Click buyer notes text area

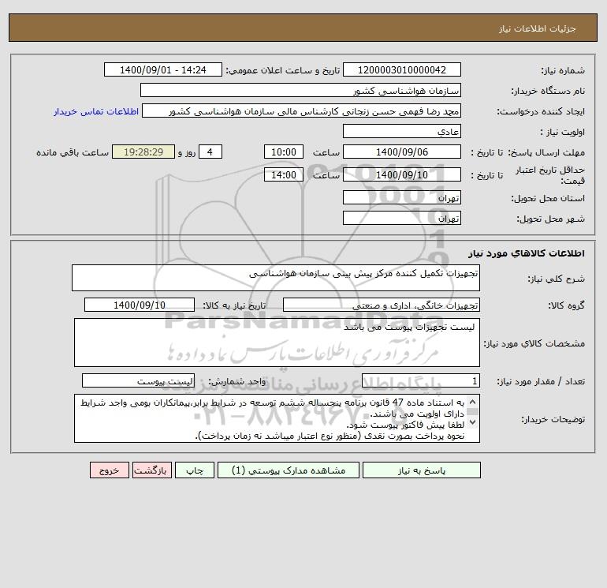(x=277, y=418)
